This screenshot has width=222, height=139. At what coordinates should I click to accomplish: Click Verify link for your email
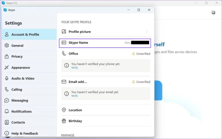point(74,96)
